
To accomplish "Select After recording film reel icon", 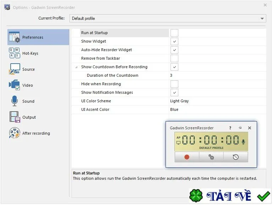I will coord(15,133).
